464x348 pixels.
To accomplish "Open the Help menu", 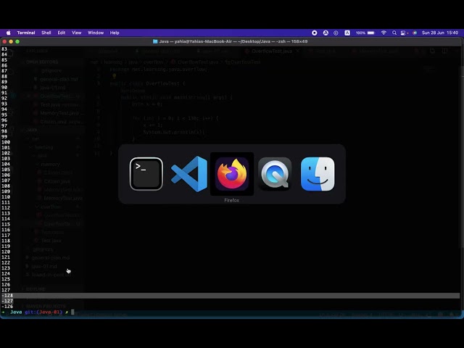I will tap(115, 33).
